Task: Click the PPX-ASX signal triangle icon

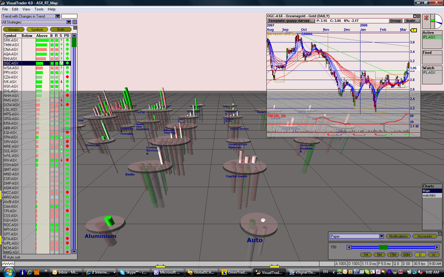Action: pyautogui.click(x=61, y=72)
